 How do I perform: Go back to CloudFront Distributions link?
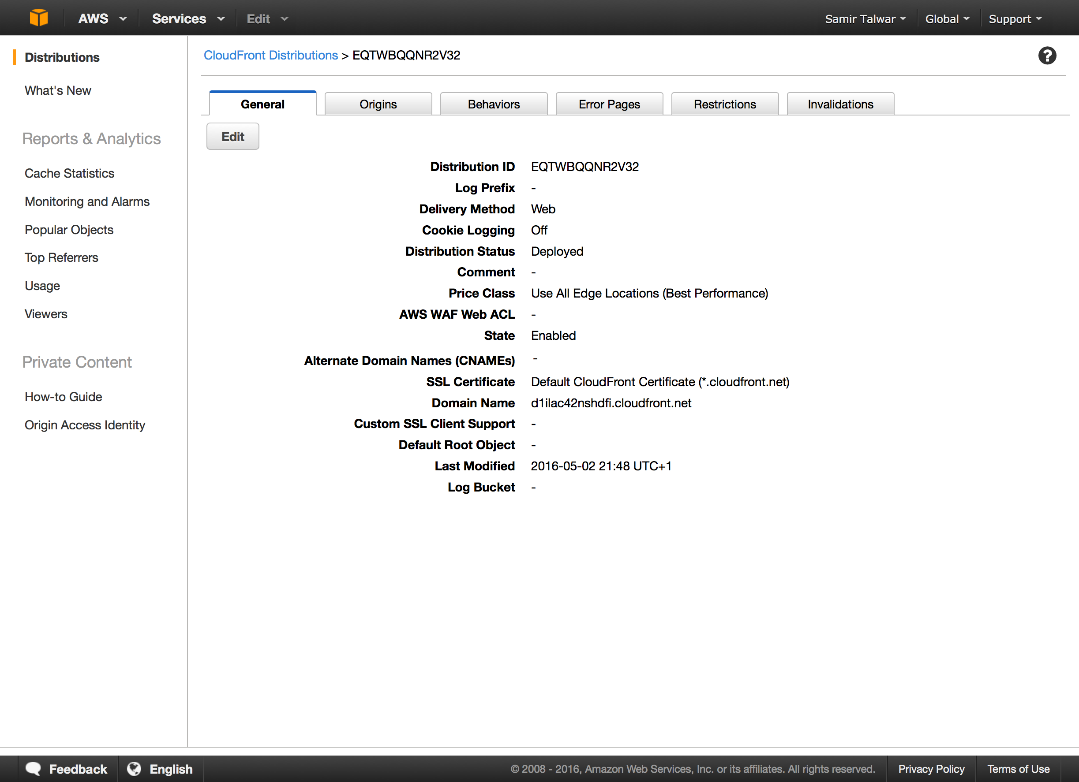tap(270, 55)
